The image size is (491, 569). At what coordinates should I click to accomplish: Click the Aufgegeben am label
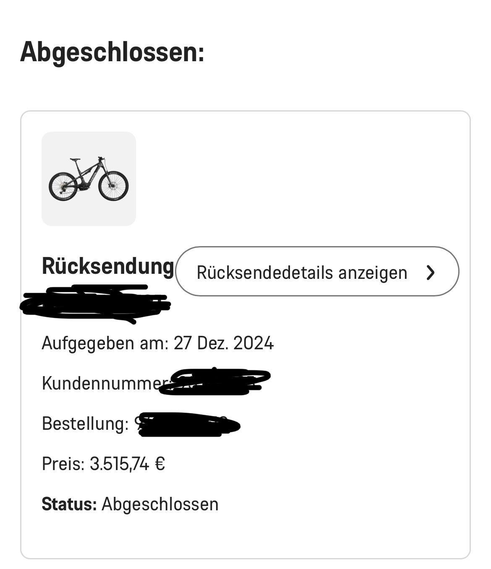(105, 343)
